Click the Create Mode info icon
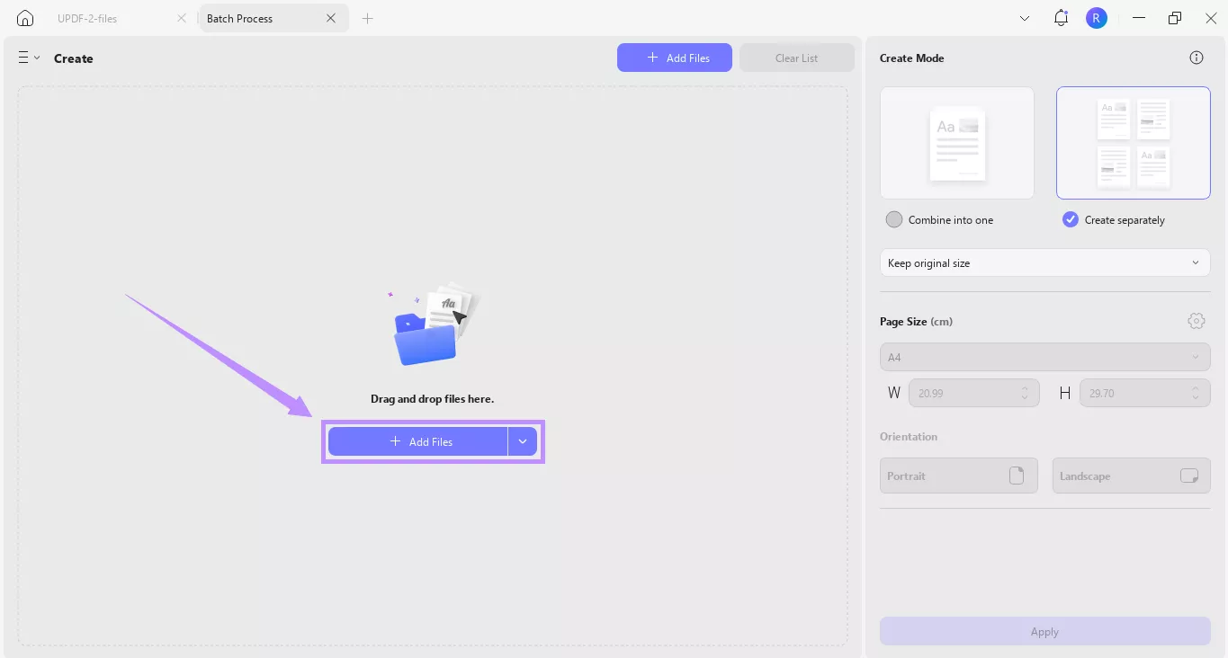Screen dimensions: 1228x658 point(1196,57)
